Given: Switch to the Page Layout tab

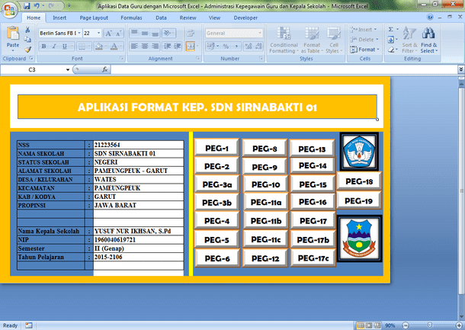Looking at the screenshot, I should (94, 18).
